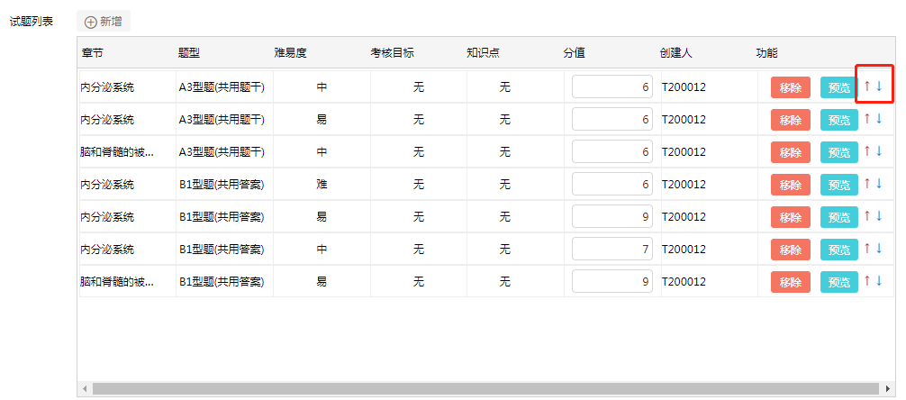Move the first A3 question row down

click(x=880, y=86)
